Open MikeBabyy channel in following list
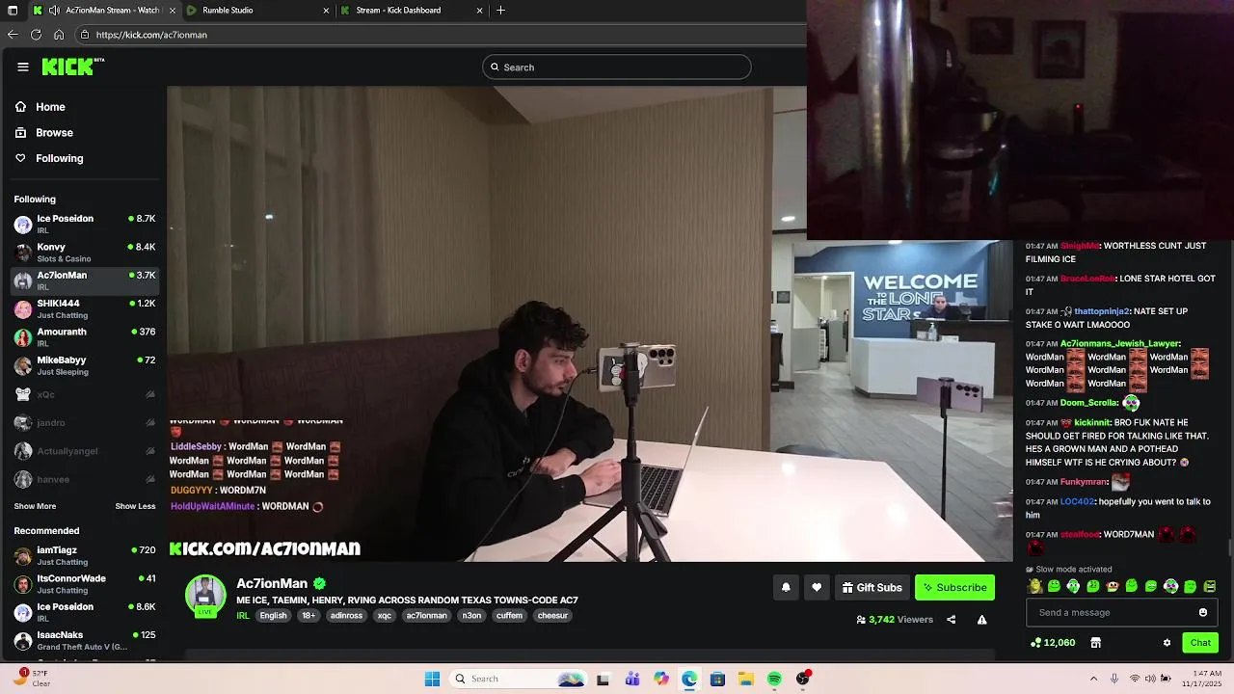 pos(85,365)
